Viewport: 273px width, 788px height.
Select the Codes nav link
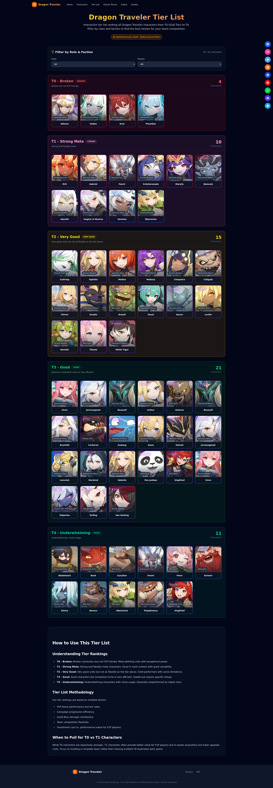124,5
